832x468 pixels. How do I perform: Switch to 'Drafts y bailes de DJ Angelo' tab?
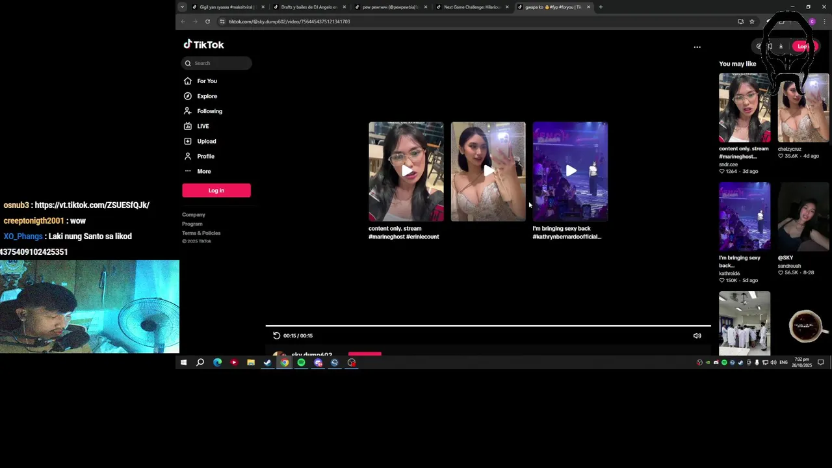pyautogui.click(x=309, y=7)
